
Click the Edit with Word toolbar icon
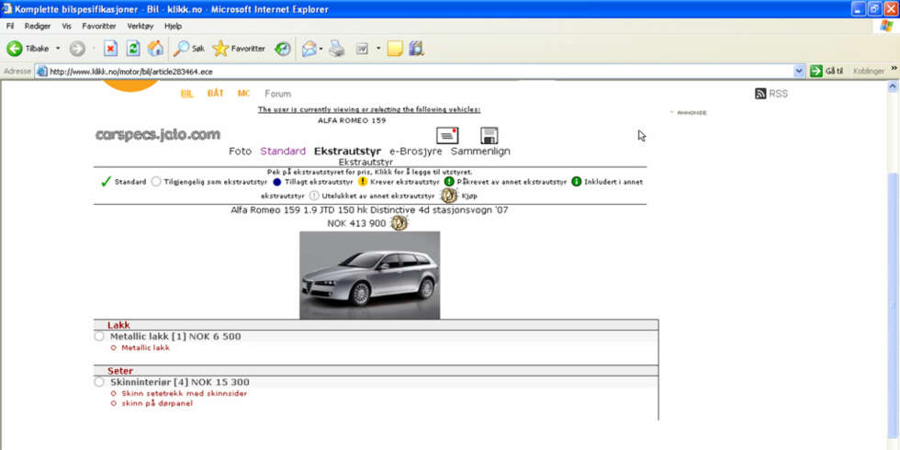[362, 49]
